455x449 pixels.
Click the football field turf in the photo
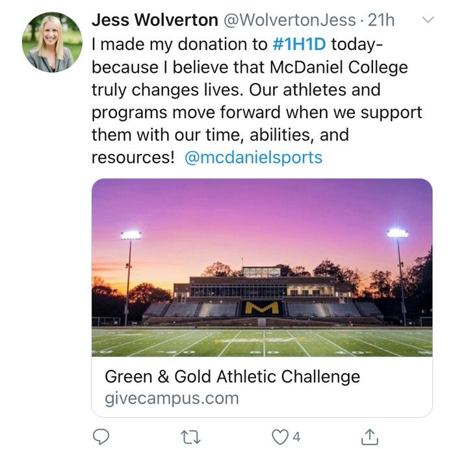click(x=261, y=341)
